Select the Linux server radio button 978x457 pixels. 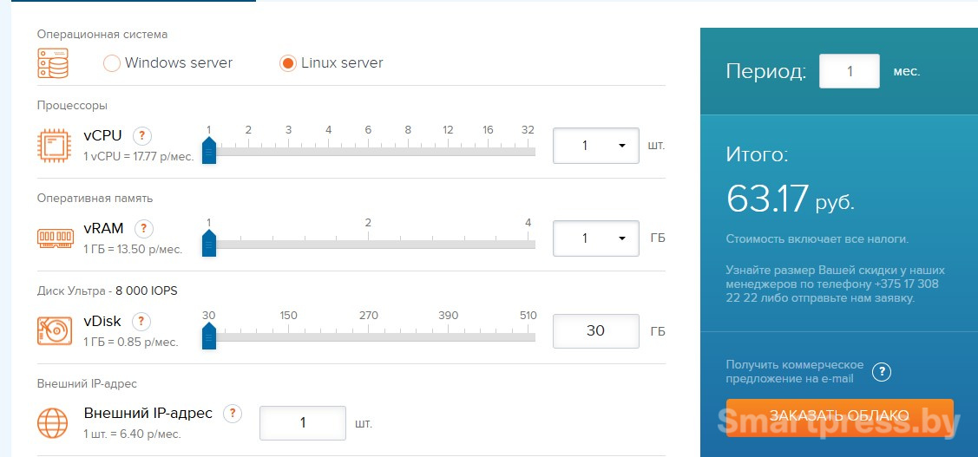[x=287, y=63]
